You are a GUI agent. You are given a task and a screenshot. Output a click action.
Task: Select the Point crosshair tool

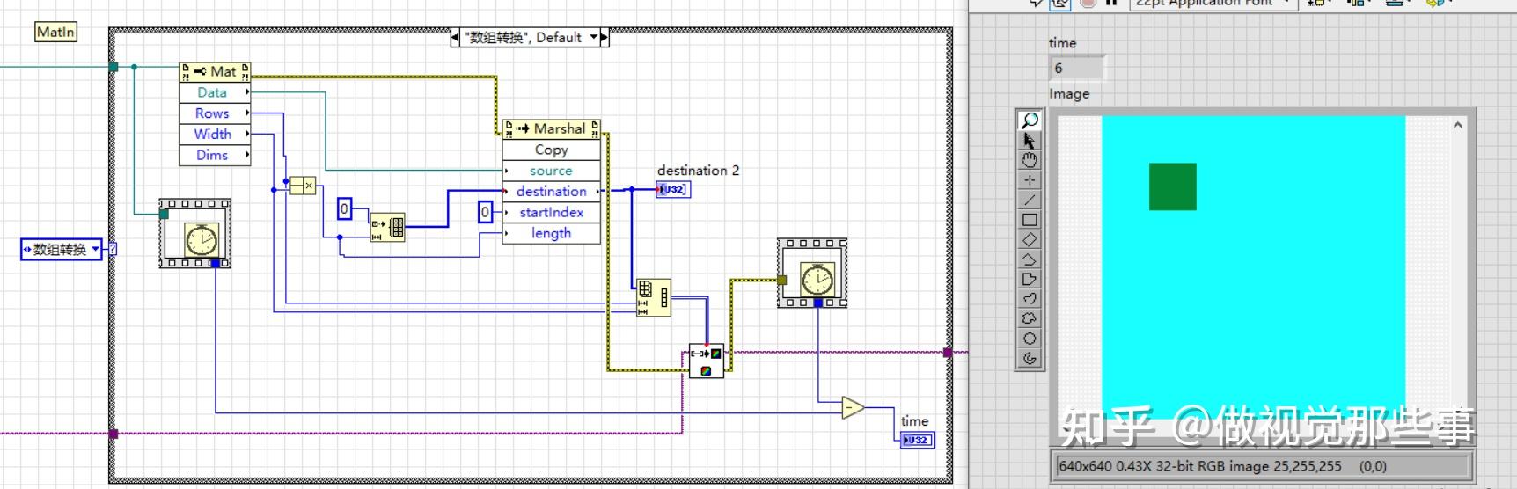[x=1030, y=180]
